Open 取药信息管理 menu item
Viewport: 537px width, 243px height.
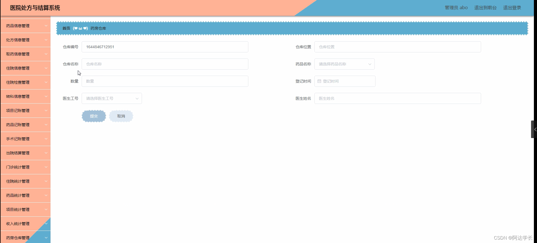26,54
